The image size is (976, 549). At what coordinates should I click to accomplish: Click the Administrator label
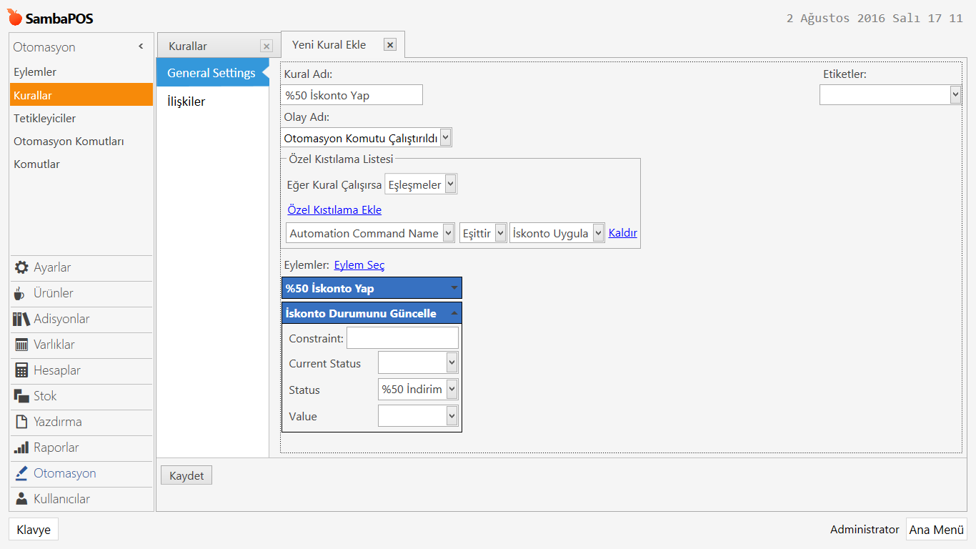[865, 530]
